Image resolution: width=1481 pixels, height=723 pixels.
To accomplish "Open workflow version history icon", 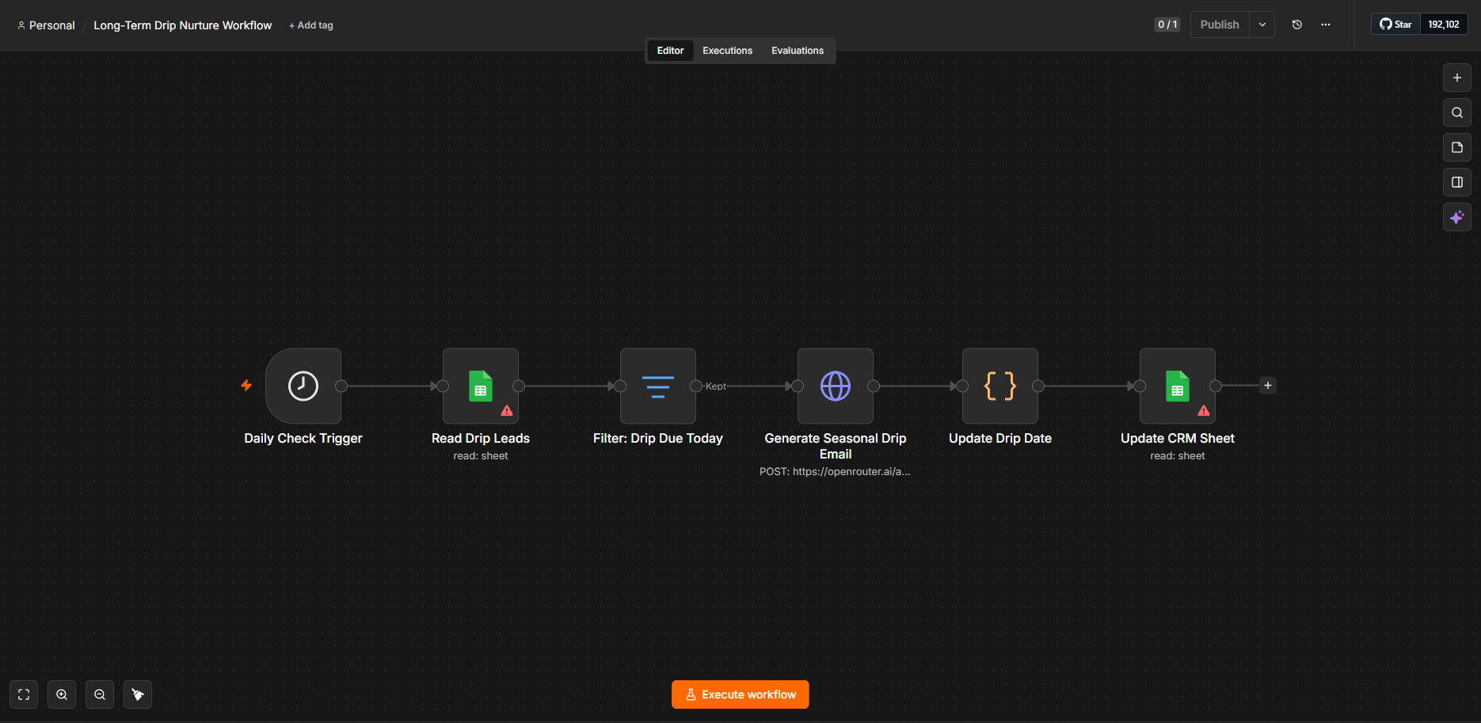I will tap(1297, 25).
